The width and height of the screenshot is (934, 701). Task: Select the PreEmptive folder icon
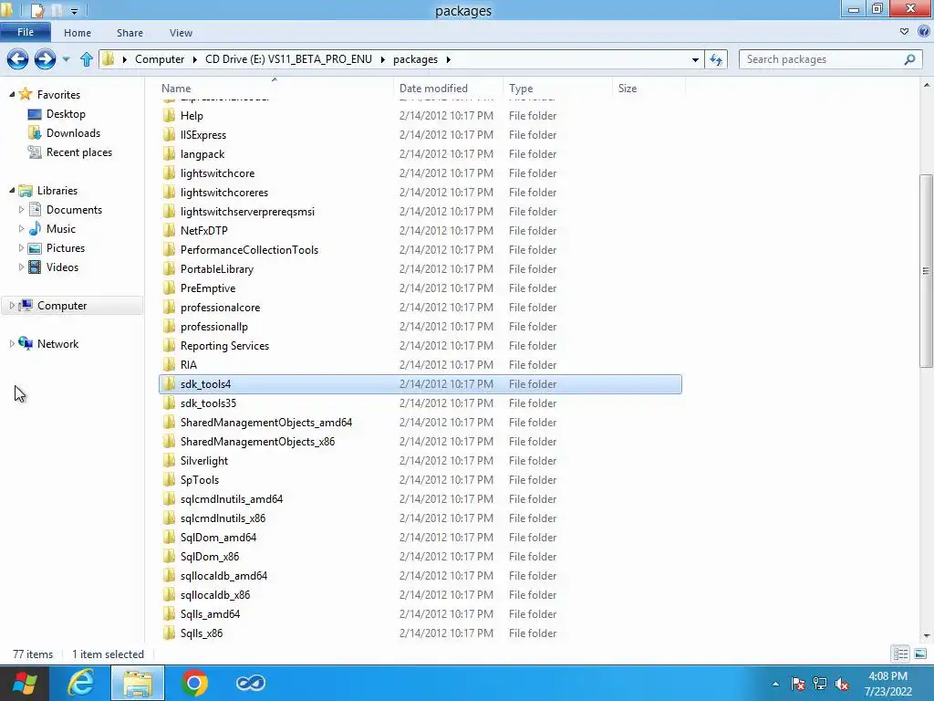[x=169, y=288]
